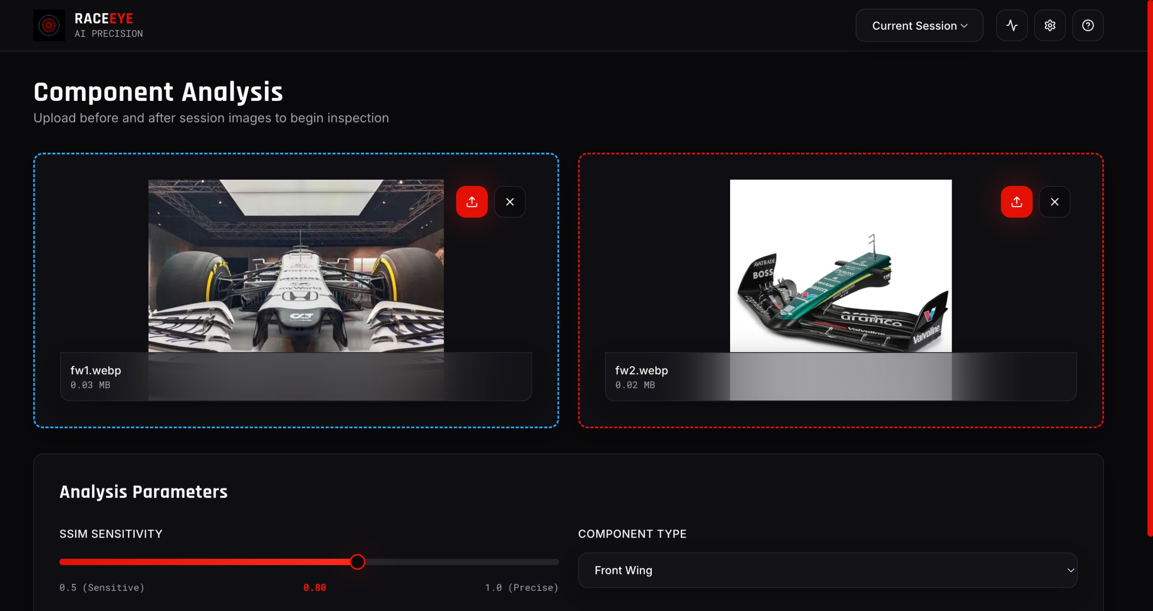Open the activity pulse monitor icon
This screenshot has width=1153, height=611.
click(x=1012, y=25)
